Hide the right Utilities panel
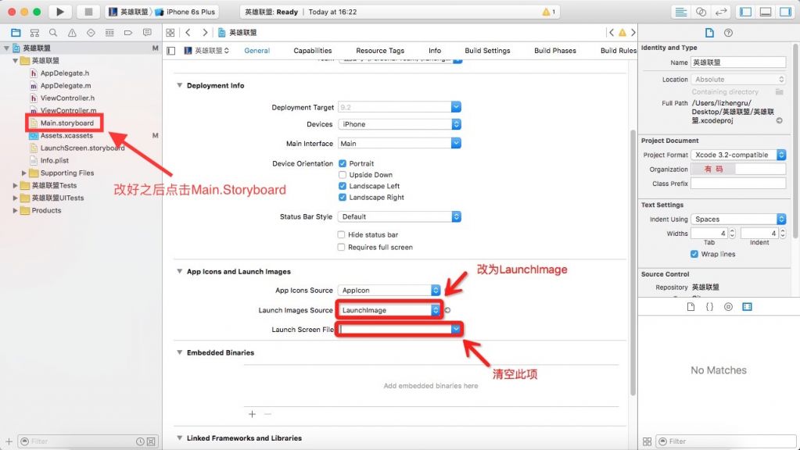The height and width of the screenshot is (450, 800). [x=785, y=12]
